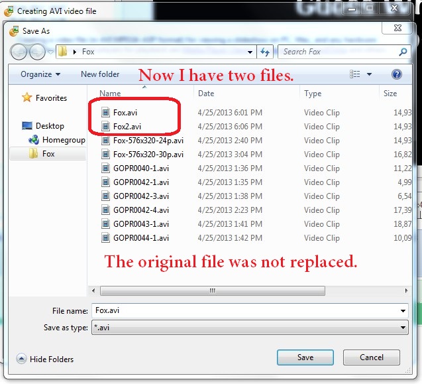
Task: Click the Desktop monitor icon in navigation pane
Action: (27, 126)
